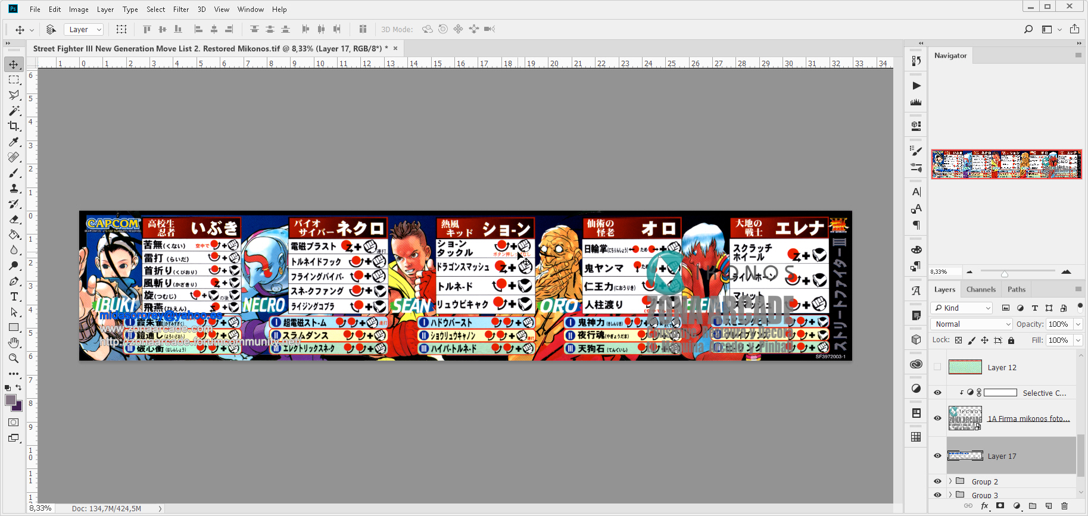Hide Layer 17 visibility
1088x516 pixels.
[937, 456]
